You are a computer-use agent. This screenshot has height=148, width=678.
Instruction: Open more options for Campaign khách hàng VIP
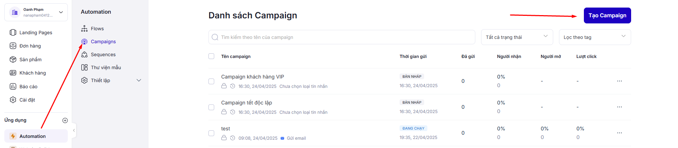[619, 81]
